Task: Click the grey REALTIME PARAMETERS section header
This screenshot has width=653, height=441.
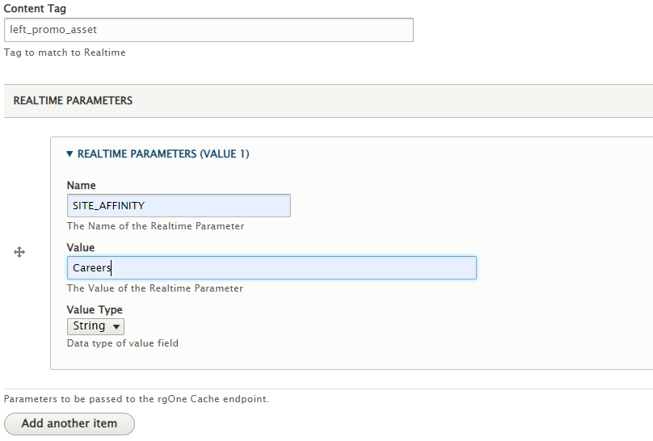Action: pyautogui.click(x=74, y=101)
